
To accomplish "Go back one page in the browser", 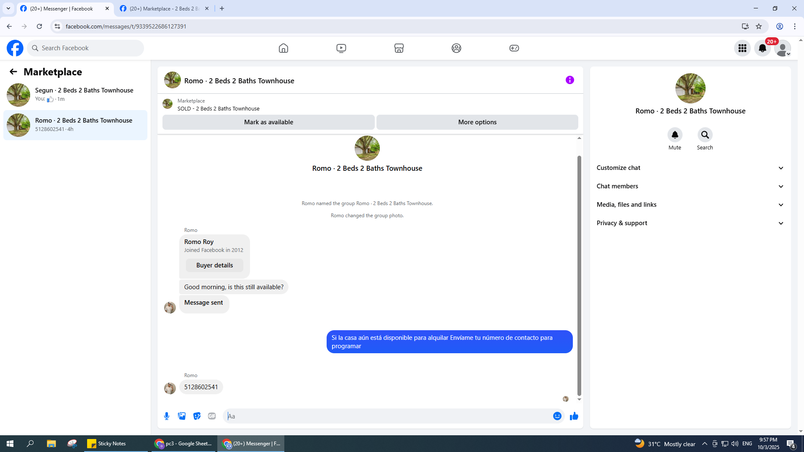I will click(x=9, y=26).
